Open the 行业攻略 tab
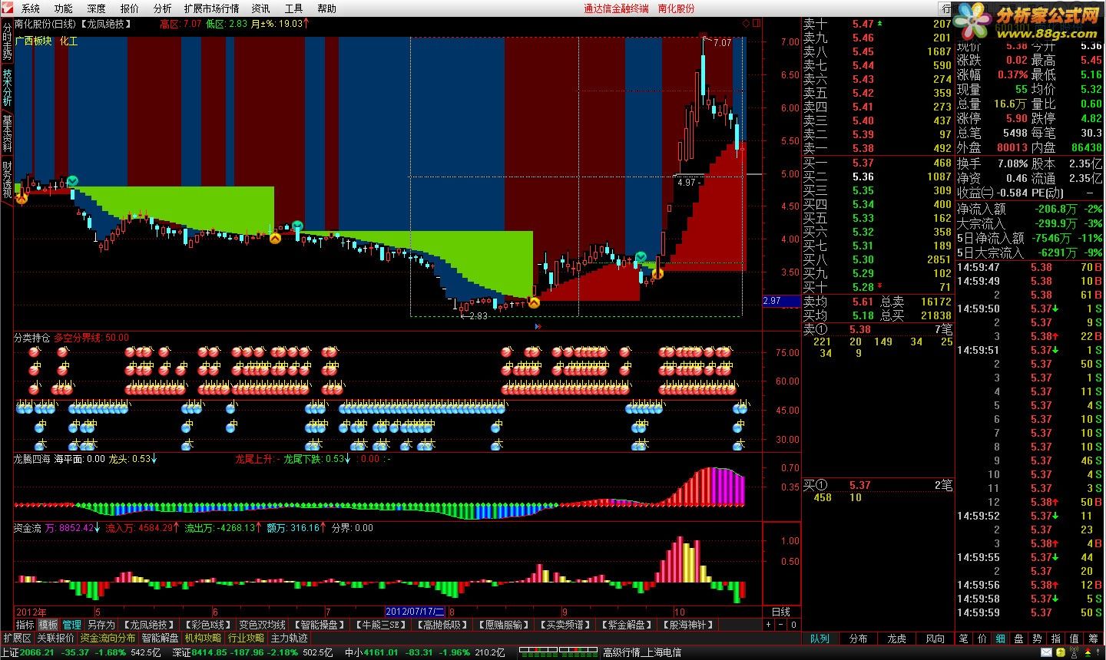 (x=246, y=639)
